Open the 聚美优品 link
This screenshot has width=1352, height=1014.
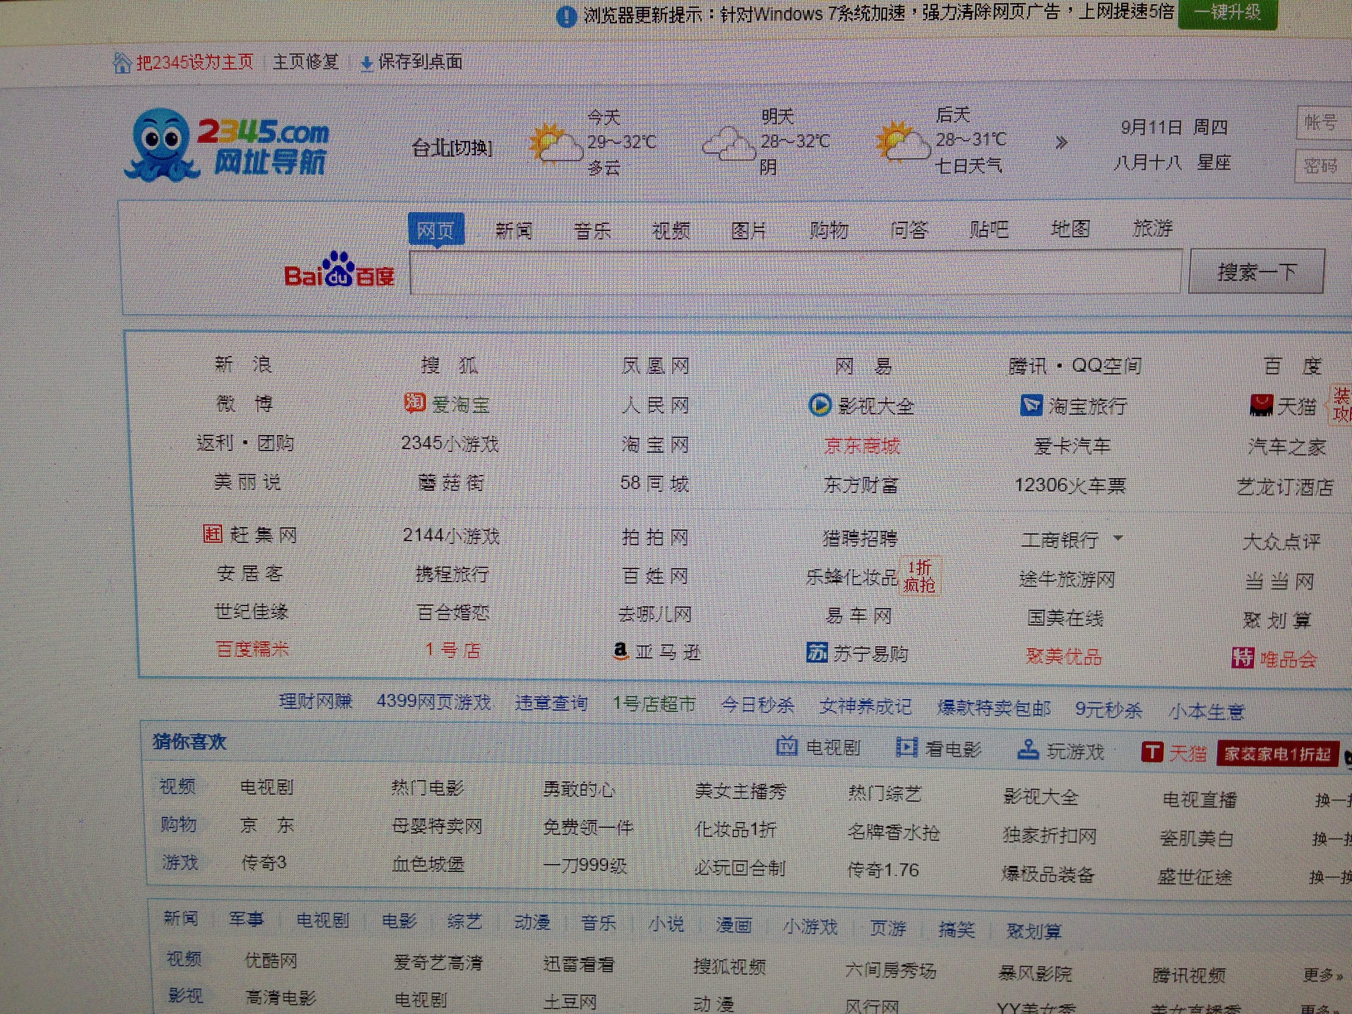tap(1064, 657)
